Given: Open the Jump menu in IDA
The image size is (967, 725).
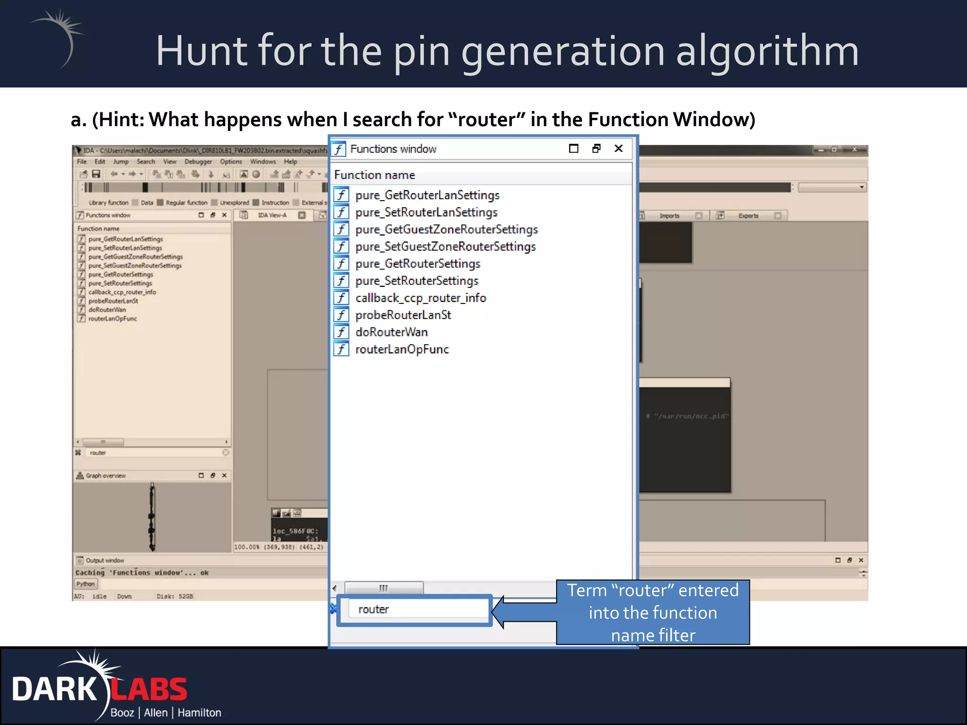Looking at the screenshot, I should (x=121, y=161).
